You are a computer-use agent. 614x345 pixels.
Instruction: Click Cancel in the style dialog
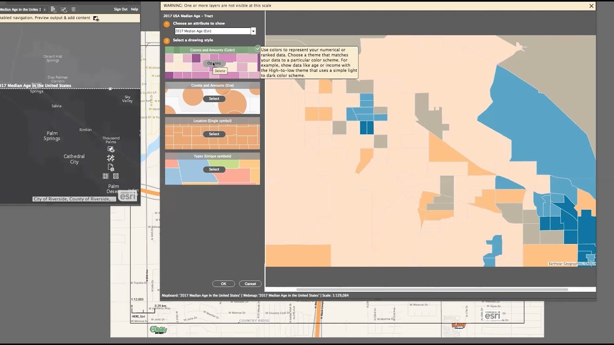[x=250, y=284]
